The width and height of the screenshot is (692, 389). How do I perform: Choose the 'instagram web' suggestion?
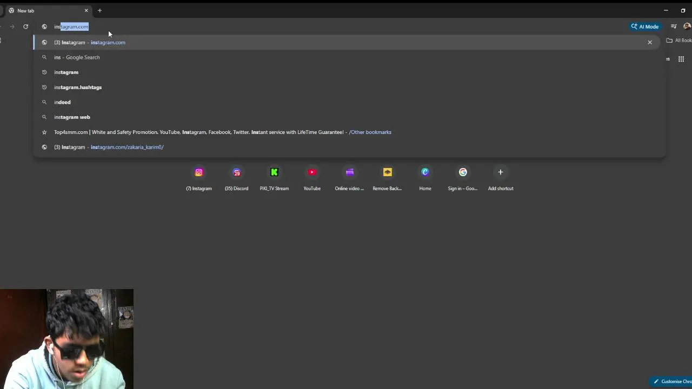[348, 117]
